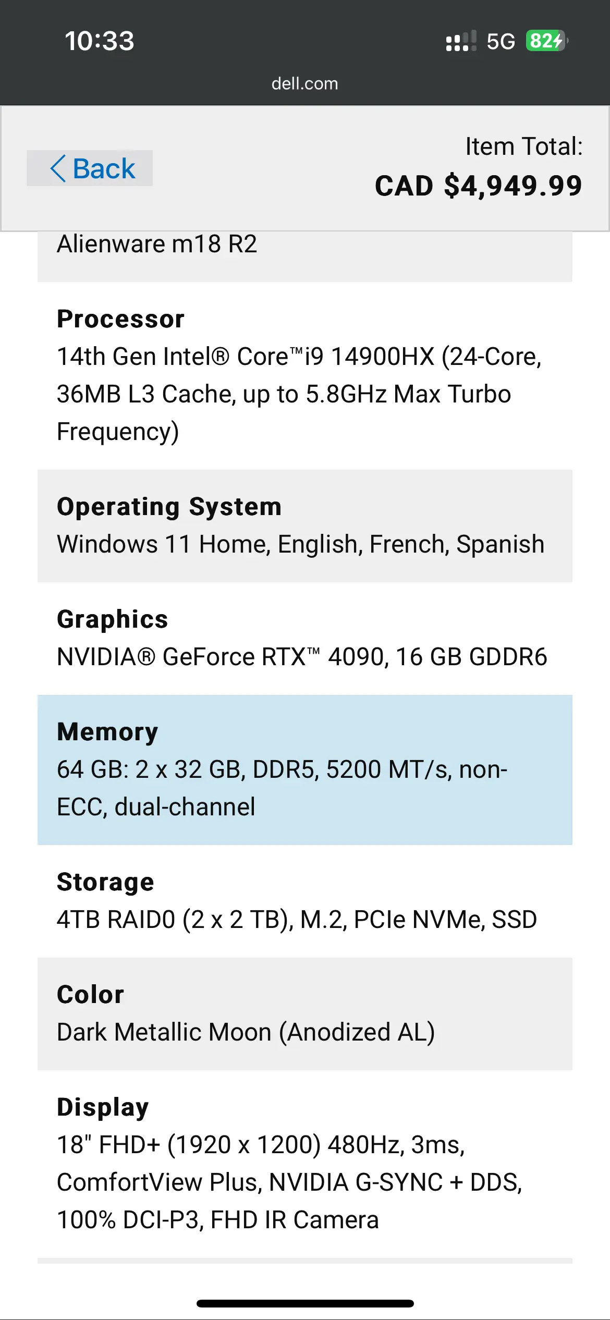Select the Graphics specification row

point(305,638)
